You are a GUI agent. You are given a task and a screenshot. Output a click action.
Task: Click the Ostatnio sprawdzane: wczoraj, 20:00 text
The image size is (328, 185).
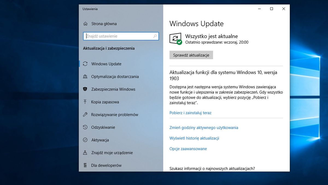point(217,42)
